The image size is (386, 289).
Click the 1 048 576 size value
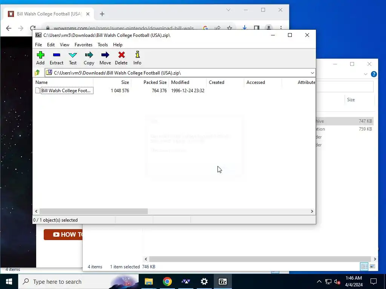tap(120, 90)
